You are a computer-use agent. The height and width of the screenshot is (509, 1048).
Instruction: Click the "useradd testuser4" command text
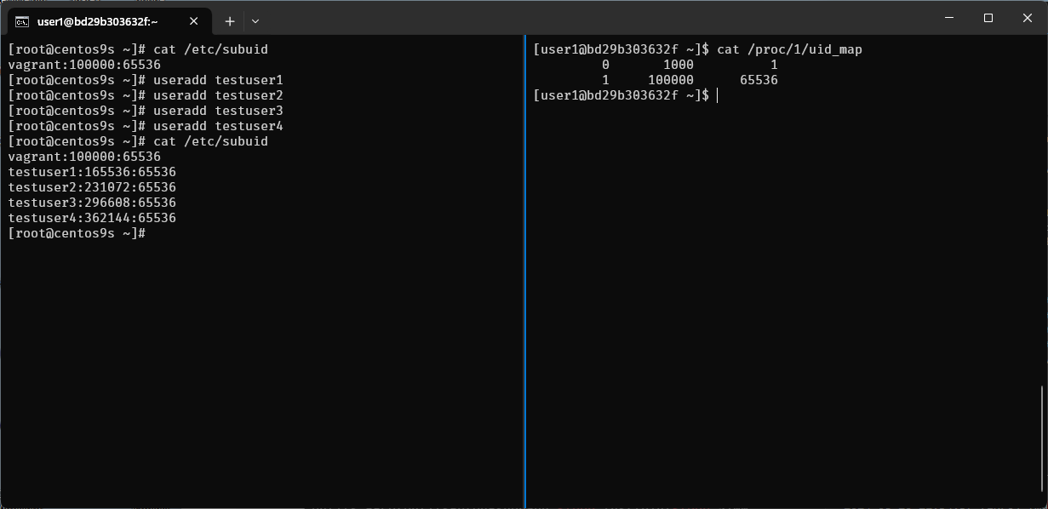(218, 126)
